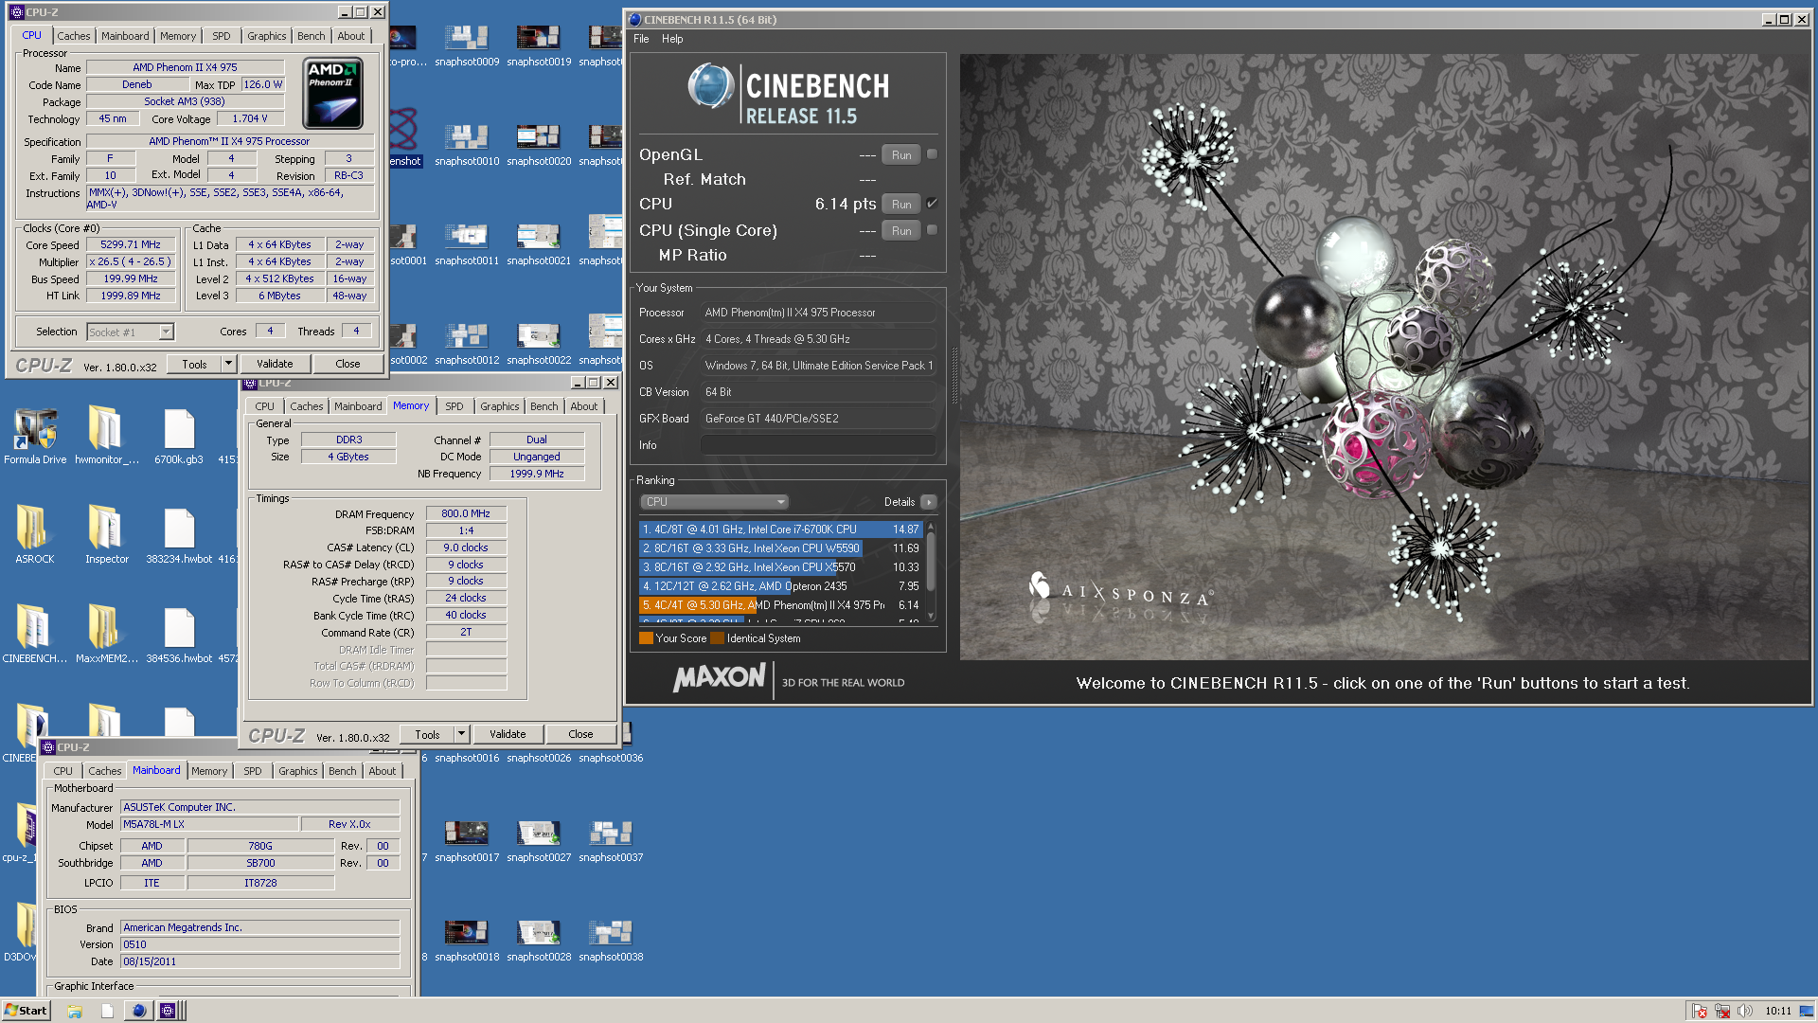Select the snaphsot0017 desktop icon

coord(467,841)
